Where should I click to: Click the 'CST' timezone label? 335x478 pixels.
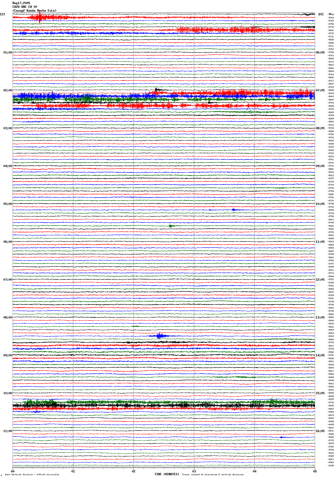[3, 14]
